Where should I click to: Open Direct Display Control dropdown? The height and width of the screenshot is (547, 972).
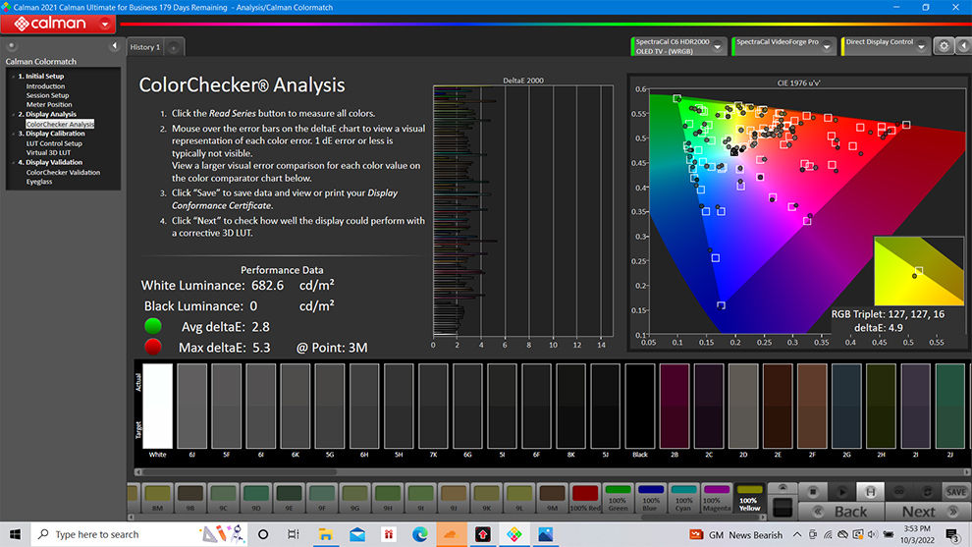922,46
